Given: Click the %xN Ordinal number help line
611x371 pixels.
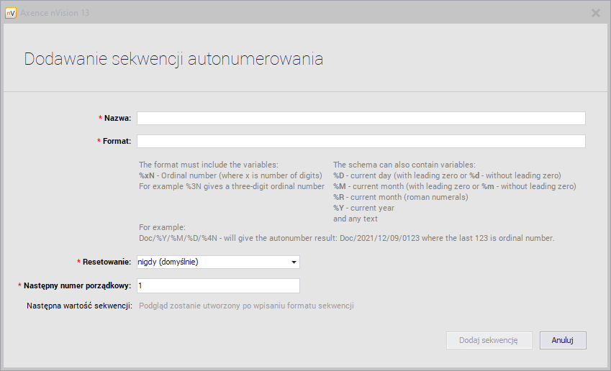Looking at the screenshot, I should 230,175.
